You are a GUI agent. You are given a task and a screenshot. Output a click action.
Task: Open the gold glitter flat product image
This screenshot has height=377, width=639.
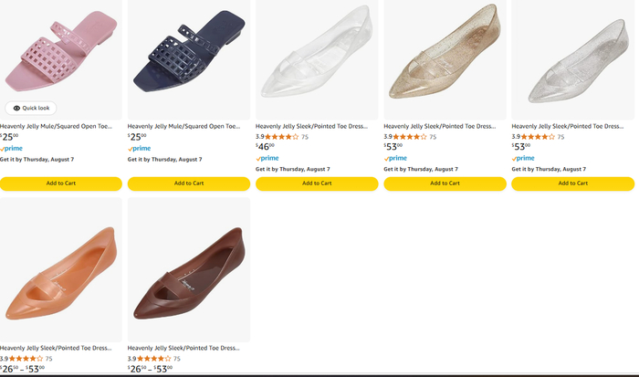click(x=445, y=59)
